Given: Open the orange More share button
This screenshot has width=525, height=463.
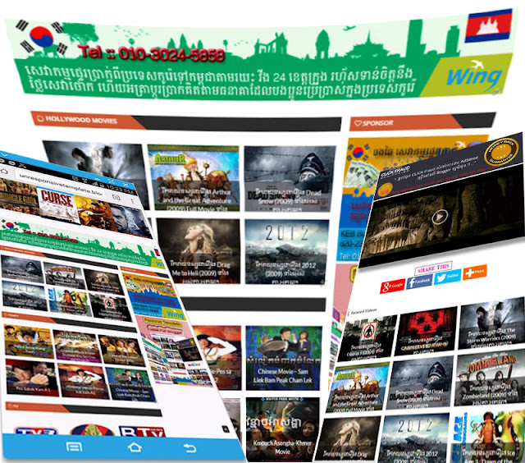Looking at the screenshot, I should [x=474, y=272].
